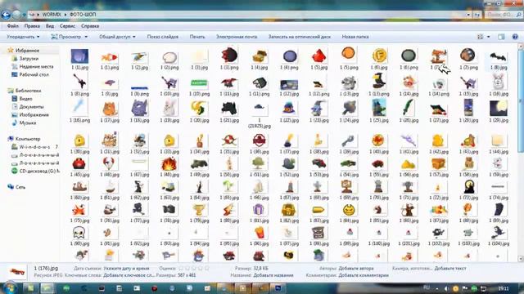Open the Сервис menu
Viewport: 524px width, 294px height.
click(x=67, y=26)
